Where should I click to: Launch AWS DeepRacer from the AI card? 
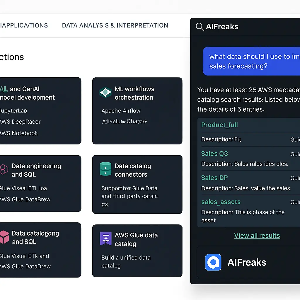point(20,122)
